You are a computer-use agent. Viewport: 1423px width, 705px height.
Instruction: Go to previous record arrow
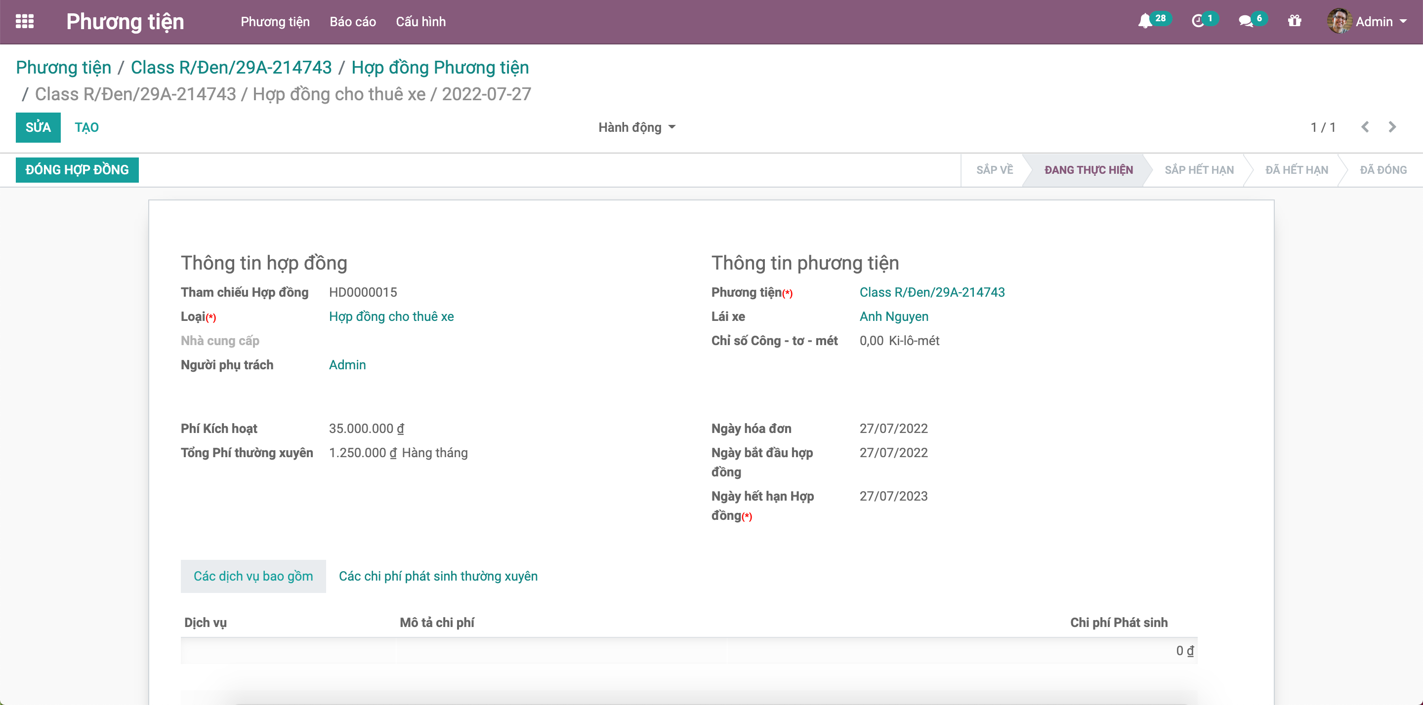click(1365, 127)
